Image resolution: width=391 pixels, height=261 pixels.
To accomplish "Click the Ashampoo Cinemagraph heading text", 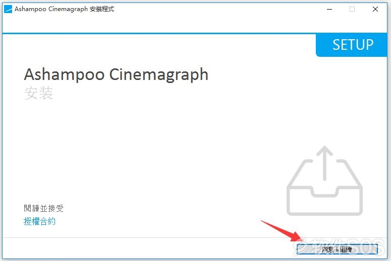I will (116, 74).
